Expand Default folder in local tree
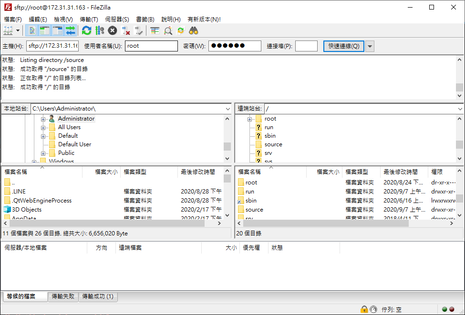The height and width of the screenshot is (315, 465). pos(43,136)
